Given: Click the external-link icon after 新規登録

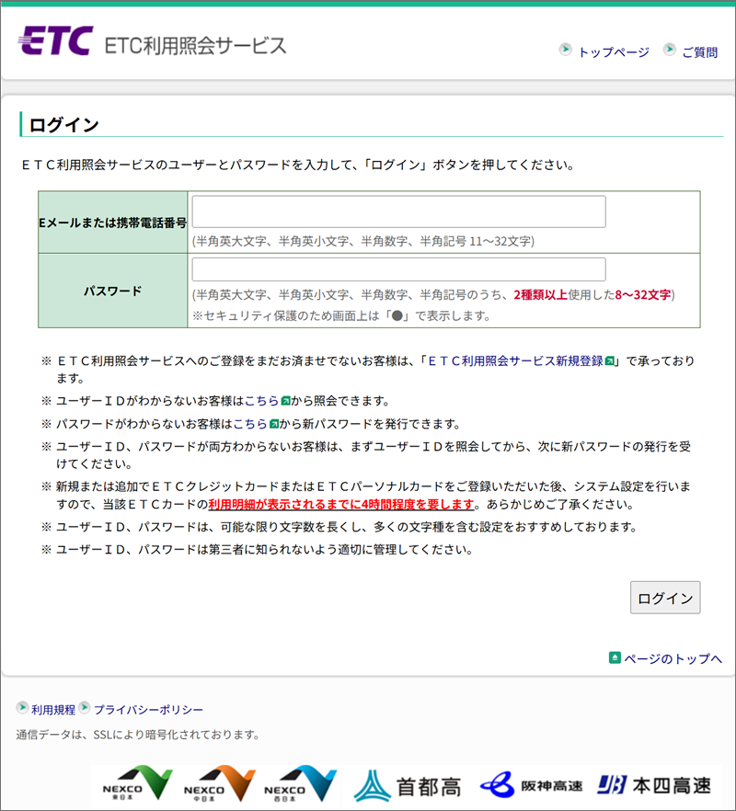Looking at the screenshot, I should pos(610,361).
